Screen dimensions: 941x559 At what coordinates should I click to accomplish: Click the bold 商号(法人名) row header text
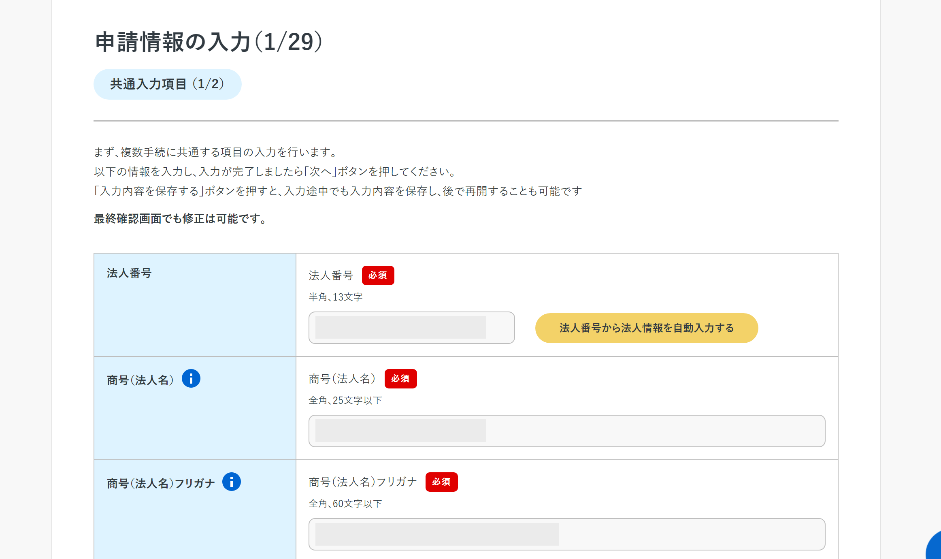(140, 380)
